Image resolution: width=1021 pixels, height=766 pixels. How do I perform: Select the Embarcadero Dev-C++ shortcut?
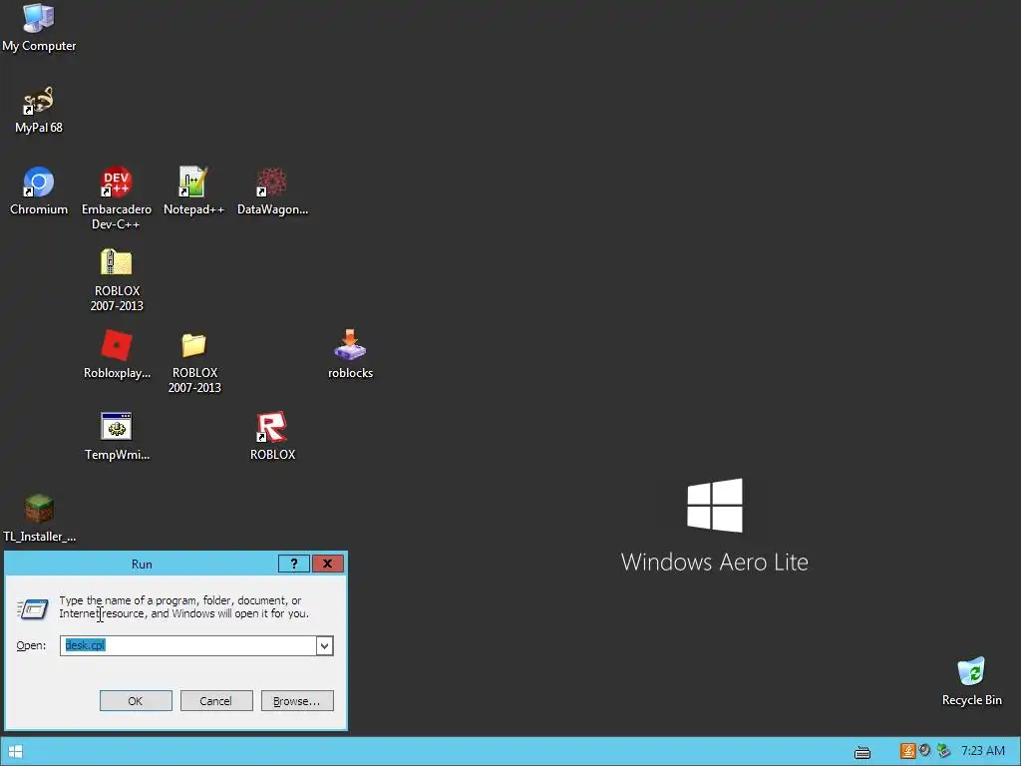pyautogui.click(x=117, y=183)
